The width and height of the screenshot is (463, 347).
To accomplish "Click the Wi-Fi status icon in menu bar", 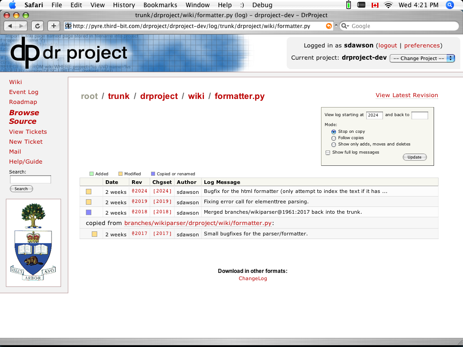I will click(x=388, y=5).
